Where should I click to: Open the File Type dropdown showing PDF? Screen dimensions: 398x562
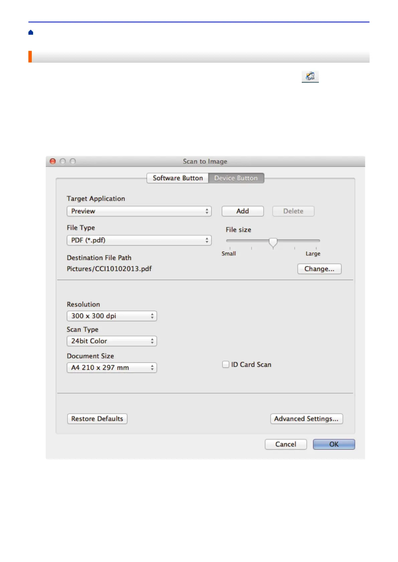click(139, 240)
